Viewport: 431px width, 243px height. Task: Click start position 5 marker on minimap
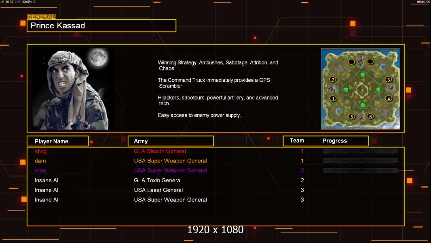352,116
